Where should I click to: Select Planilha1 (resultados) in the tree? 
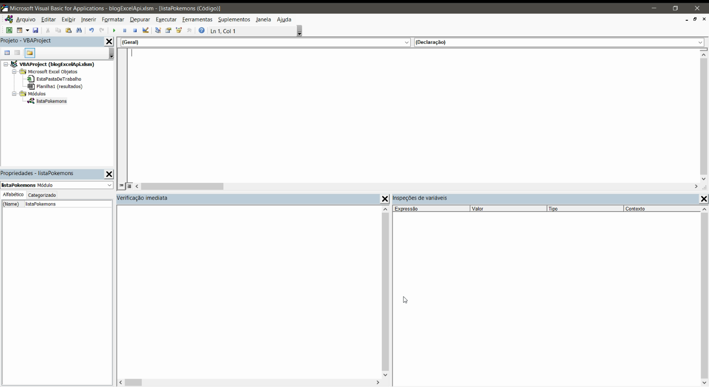pos(60,87)
